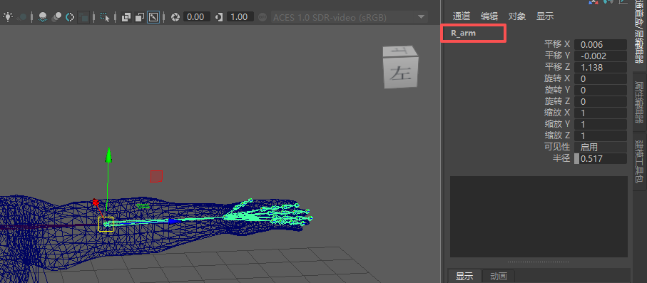Click the red X-axis move handle

tap(96, 202)
